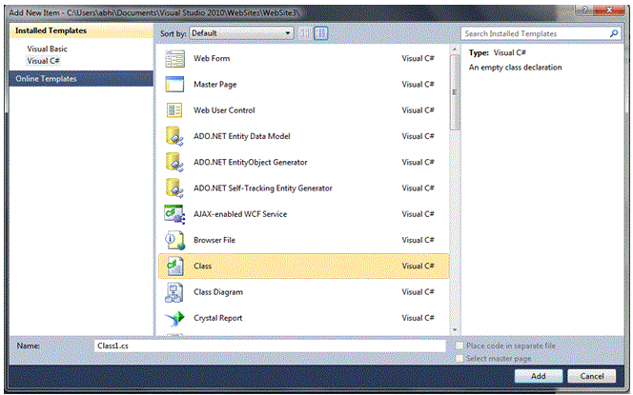Image resolution: width=633 pixels, height=395 pixels.
Task: Toggle Select master page checkbox
Action: click(x=459, y=358)
